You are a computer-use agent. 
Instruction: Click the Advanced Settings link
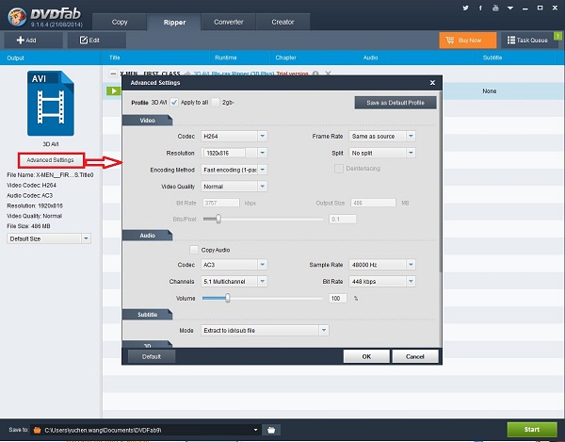pos(51,160)
